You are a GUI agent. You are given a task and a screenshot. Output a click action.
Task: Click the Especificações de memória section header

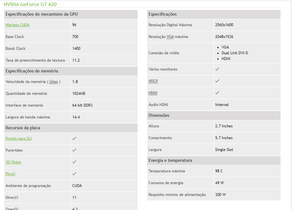71,71
